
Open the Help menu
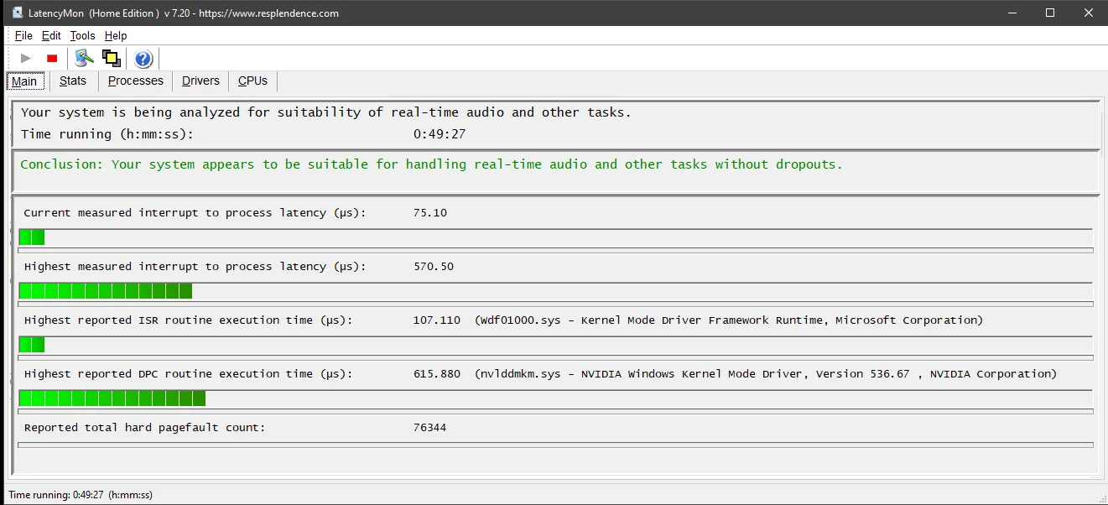(x=116, y=36)
